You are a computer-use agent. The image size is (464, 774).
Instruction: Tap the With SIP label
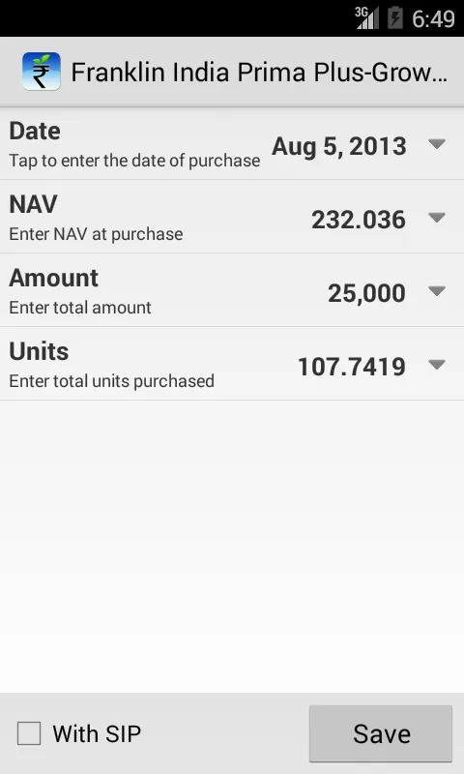[x=97, y=733]
